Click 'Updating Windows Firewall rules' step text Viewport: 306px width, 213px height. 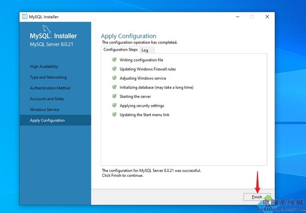[148, 69]
